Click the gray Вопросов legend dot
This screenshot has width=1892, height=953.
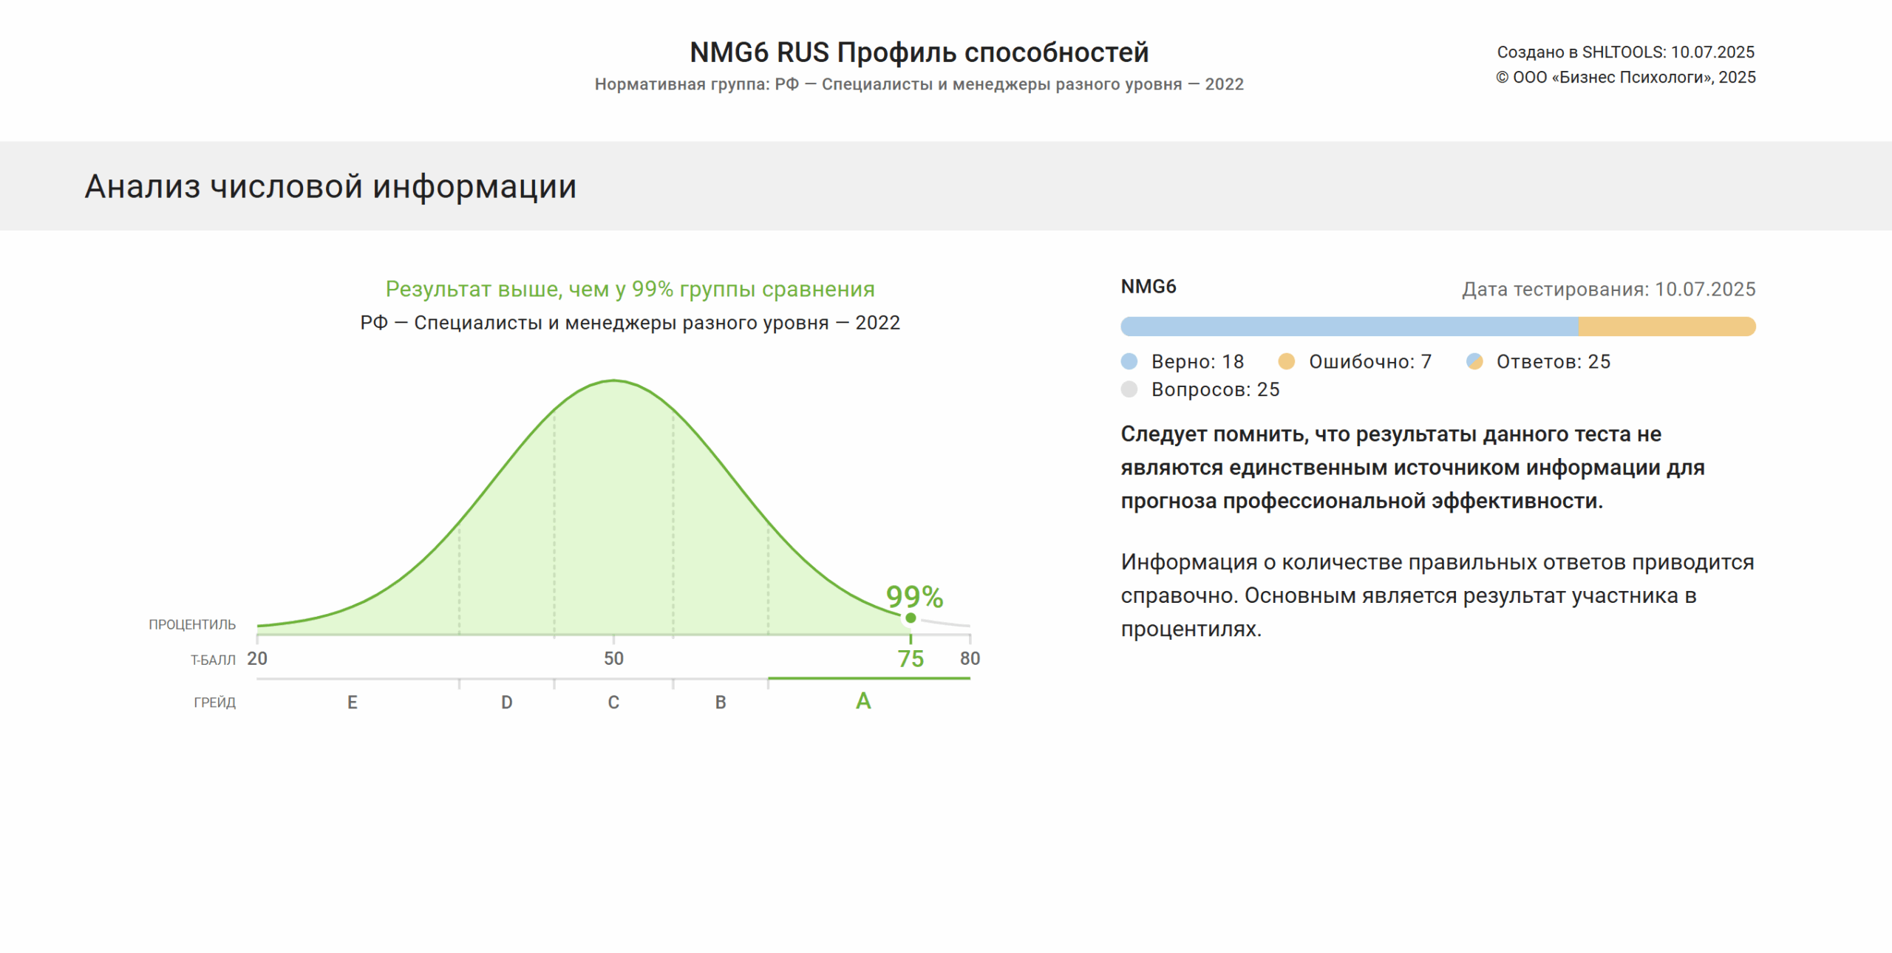(x=1129, y=389)
